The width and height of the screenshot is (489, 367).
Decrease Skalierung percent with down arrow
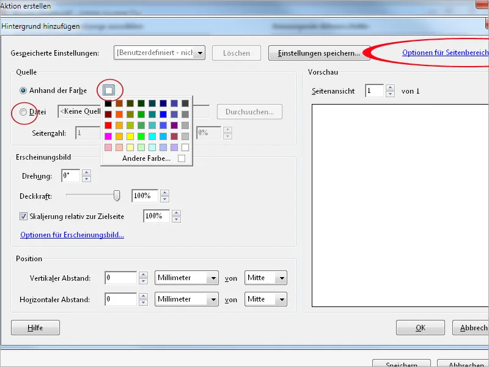(x=176, y=220)
